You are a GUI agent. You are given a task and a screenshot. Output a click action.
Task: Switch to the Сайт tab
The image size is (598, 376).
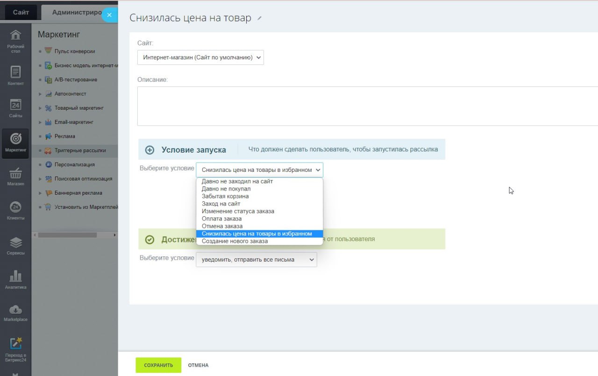click(21, 13)
